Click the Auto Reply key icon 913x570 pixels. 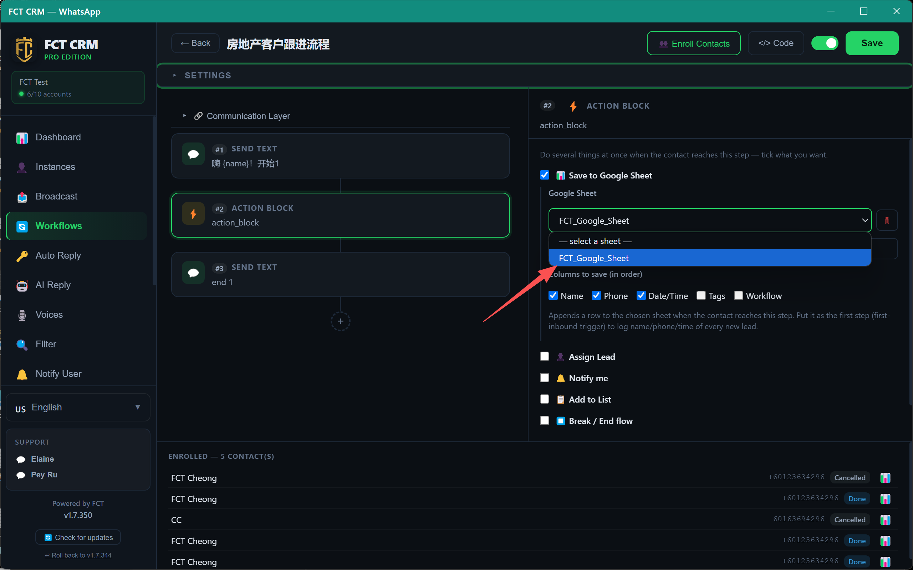22,256
